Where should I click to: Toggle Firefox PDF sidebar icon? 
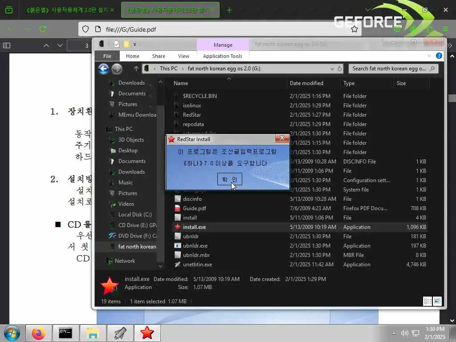click(x=6, y=45)
